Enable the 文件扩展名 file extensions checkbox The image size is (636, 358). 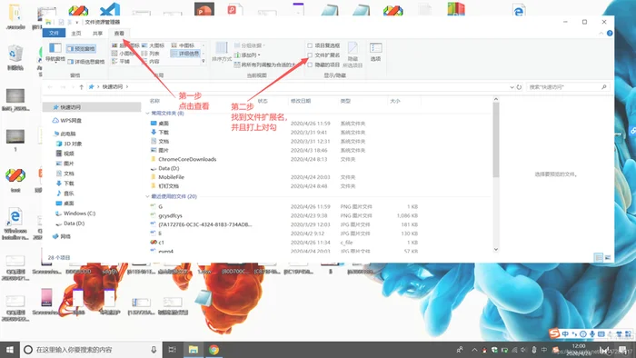(310, 55)
